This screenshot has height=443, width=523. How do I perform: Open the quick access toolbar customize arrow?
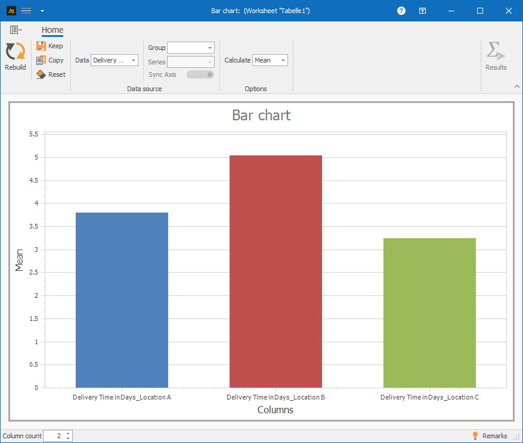coord(42,11)
